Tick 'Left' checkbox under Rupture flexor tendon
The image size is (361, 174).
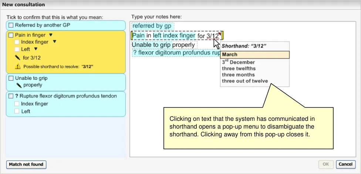(17, 111)
